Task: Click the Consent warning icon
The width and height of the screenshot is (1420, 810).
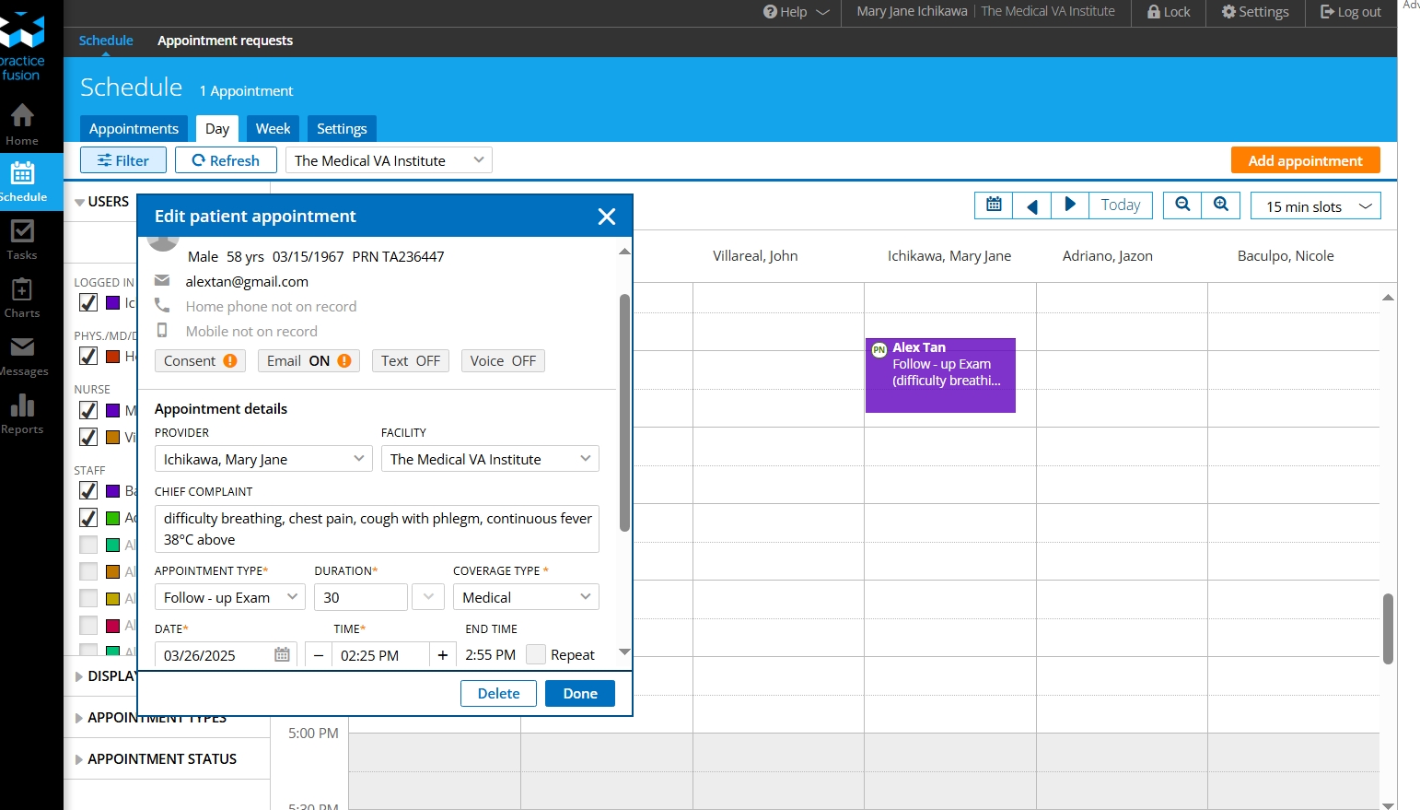Action: tap(230, 361)
